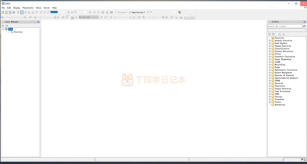The image size is (307, 164).
Task: Click the second star icon in Toolbox
Action: pos(283,34)
